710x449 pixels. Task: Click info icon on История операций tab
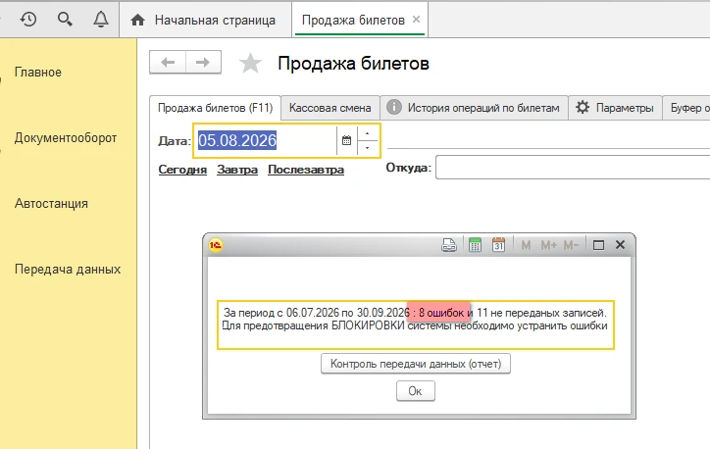pyautogui.click(x=394, y=107)
